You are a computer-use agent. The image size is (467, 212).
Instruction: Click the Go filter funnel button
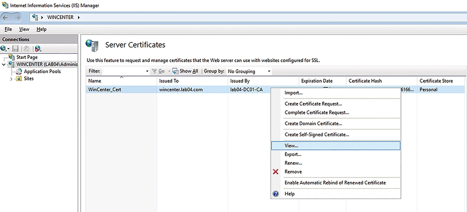click(158, 71)
